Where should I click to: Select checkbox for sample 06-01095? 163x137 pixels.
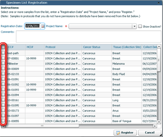(x=3, y=105)
